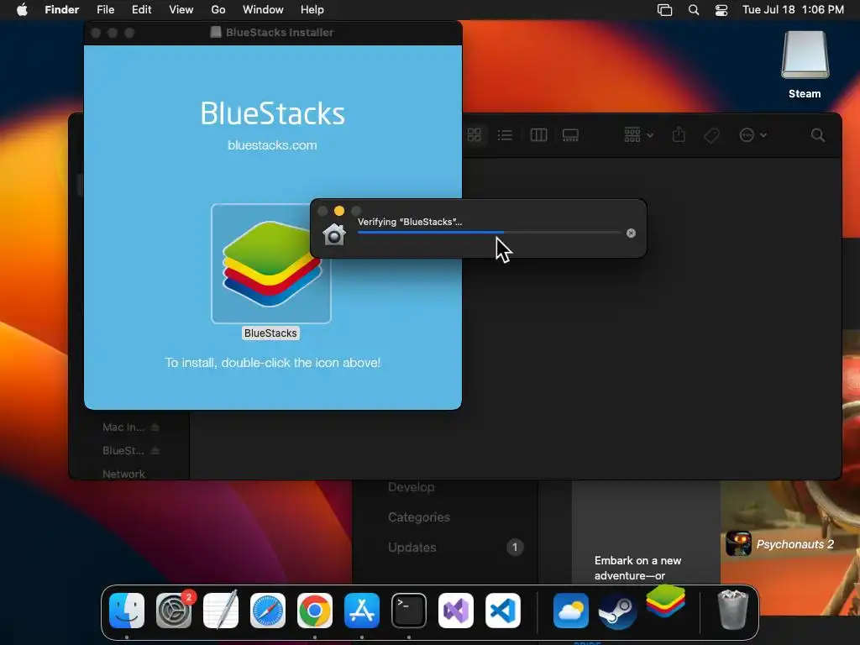
Task: Open the Help menu
Action: point(312,10)
